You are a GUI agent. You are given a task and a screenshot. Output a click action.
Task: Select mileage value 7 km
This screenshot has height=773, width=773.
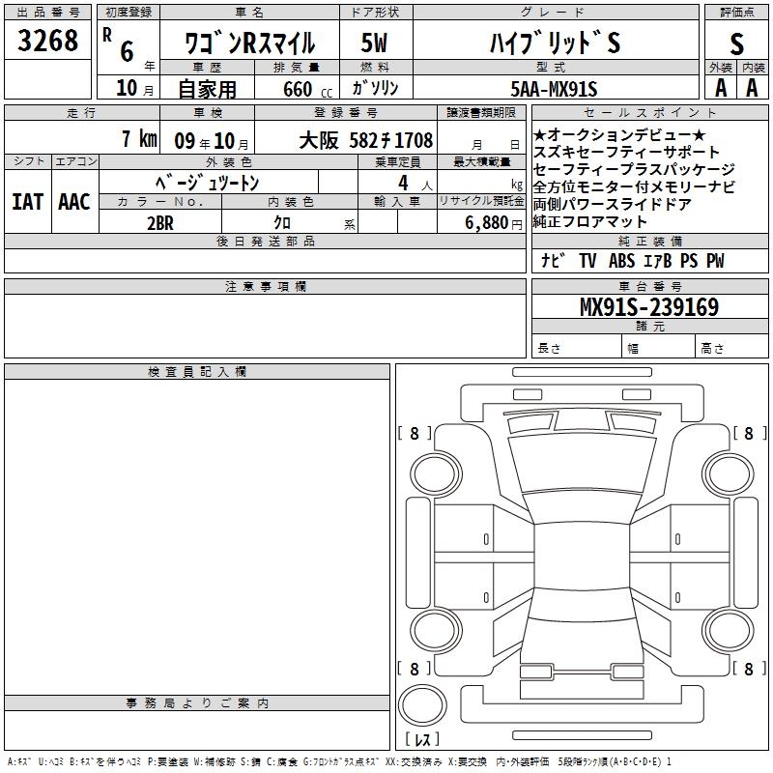pyautogui.click(x=139, y=138)
